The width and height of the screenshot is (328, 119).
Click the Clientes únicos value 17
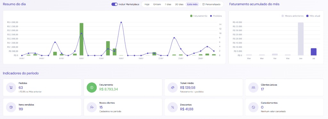pos(262,89)
